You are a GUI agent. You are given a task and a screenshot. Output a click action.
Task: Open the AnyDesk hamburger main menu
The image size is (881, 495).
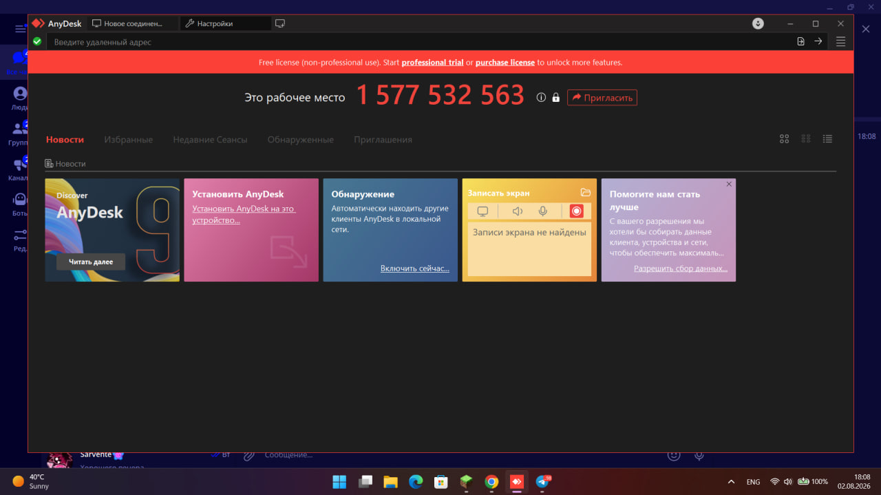click(x=840, y=41)
